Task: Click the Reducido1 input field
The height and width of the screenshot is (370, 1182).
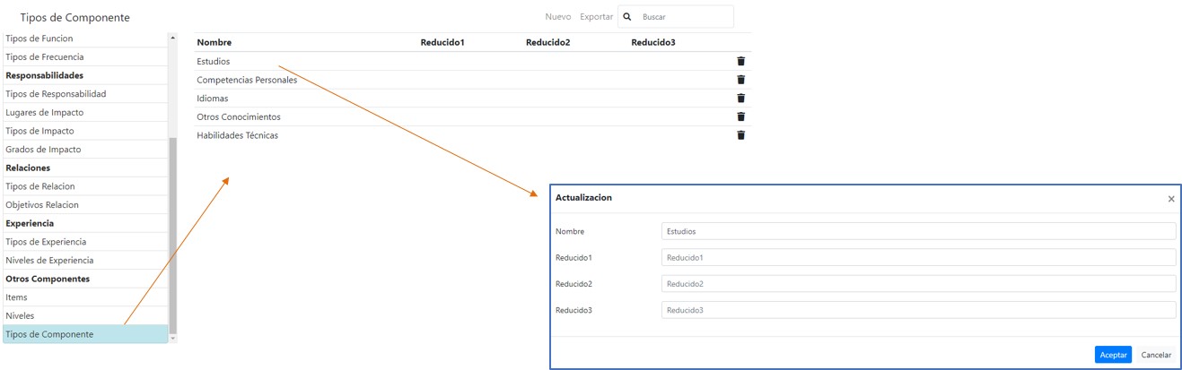Action: pyautogui.click(x=917, y=258)
